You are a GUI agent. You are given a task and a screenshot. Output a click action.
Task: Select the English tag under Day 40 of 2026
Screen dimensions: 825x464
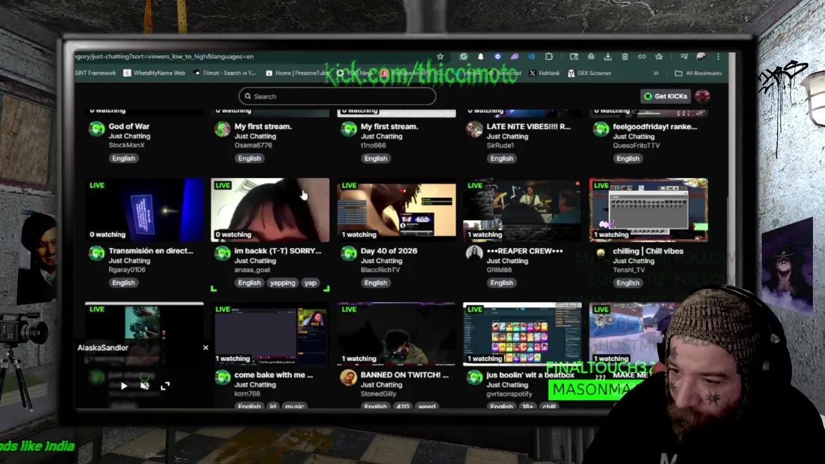(x=375, y=283)
